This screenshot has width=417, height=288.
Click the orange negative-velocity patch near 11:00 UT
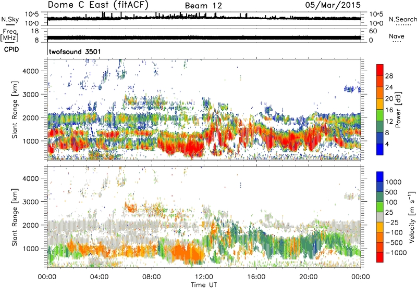[188, 252]
